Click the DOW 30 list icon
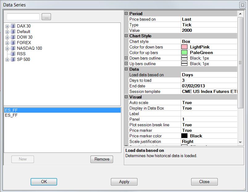The width and height of the screenshot is (248, 192). (13, 37)
